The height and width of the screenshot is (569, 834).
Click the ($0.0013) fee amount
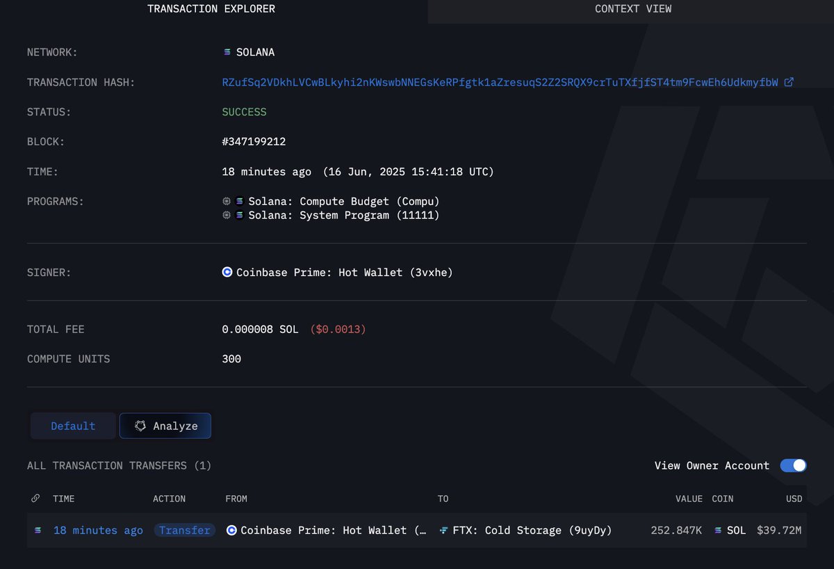point(338,330)
